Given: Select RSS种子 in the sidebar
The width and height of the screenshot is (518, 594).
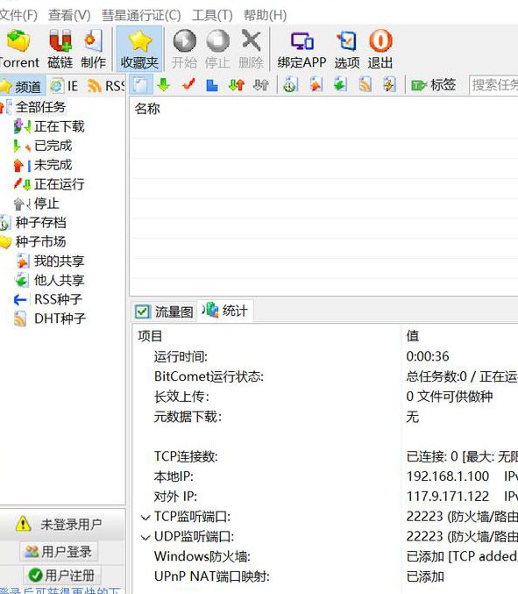Looking at the screenshot, I should pyautogui.click(x=58, y=300).
